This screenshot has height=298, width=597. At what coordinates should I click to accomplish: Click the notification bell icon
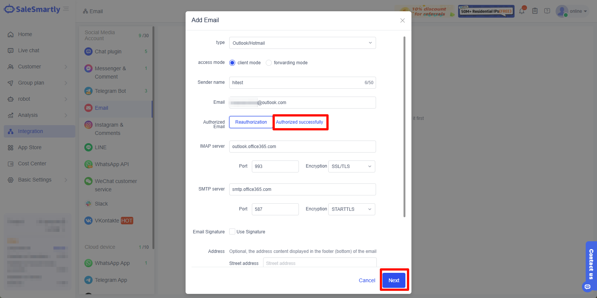pos(522,11)
